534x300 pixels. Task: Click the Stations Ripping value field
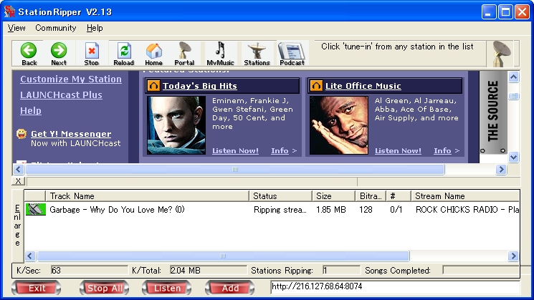pos(341,271)
